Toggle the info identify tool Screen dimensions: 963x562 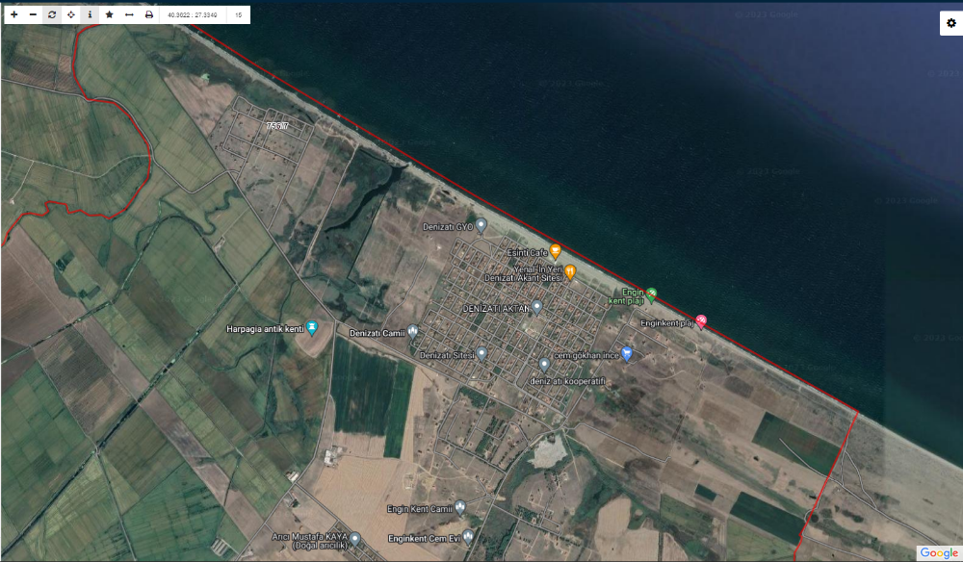(x=90, y=14)
